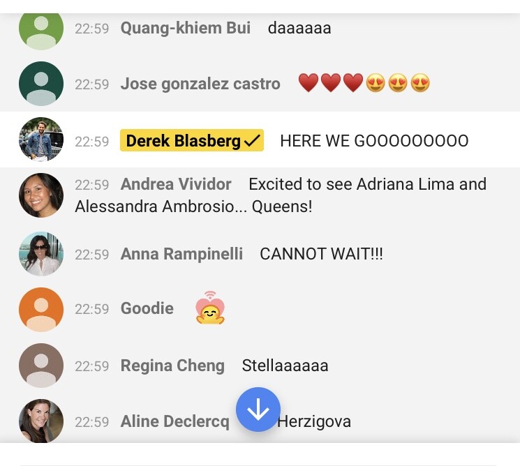520x466 pixels.
Task: Tap Anna Rampinelli's avatar picture
Action: (41, 253)
